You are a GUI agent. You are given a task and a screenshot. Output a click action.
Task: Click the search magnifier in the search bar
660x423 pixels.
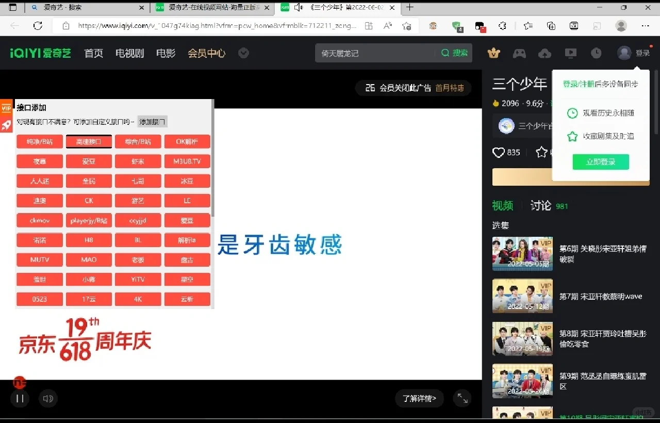tap(444, 53)
